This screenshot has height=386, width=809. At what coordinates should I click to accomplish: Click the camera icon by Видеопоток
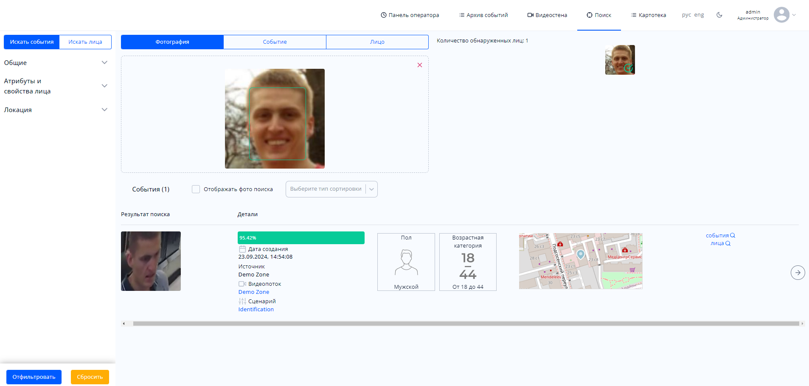tap(242, 284)
